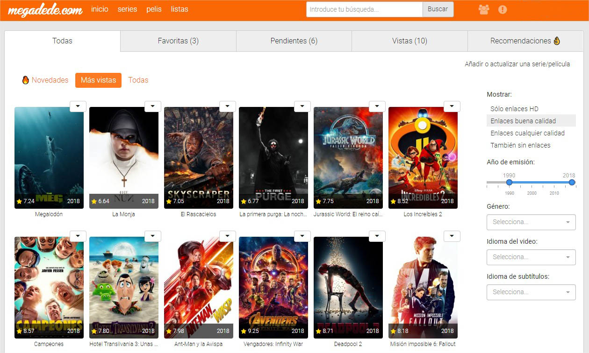589x353 pixels.
Task: Select the Enlaces buena calidad option
Action: pos(531,121)
